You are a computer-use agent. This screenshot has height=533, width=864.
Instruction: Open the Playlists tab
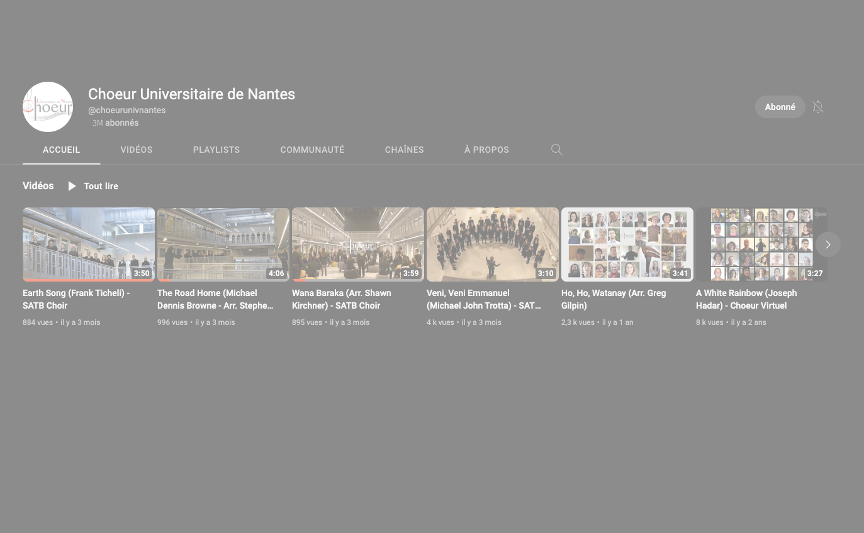(x=216, y=150)
